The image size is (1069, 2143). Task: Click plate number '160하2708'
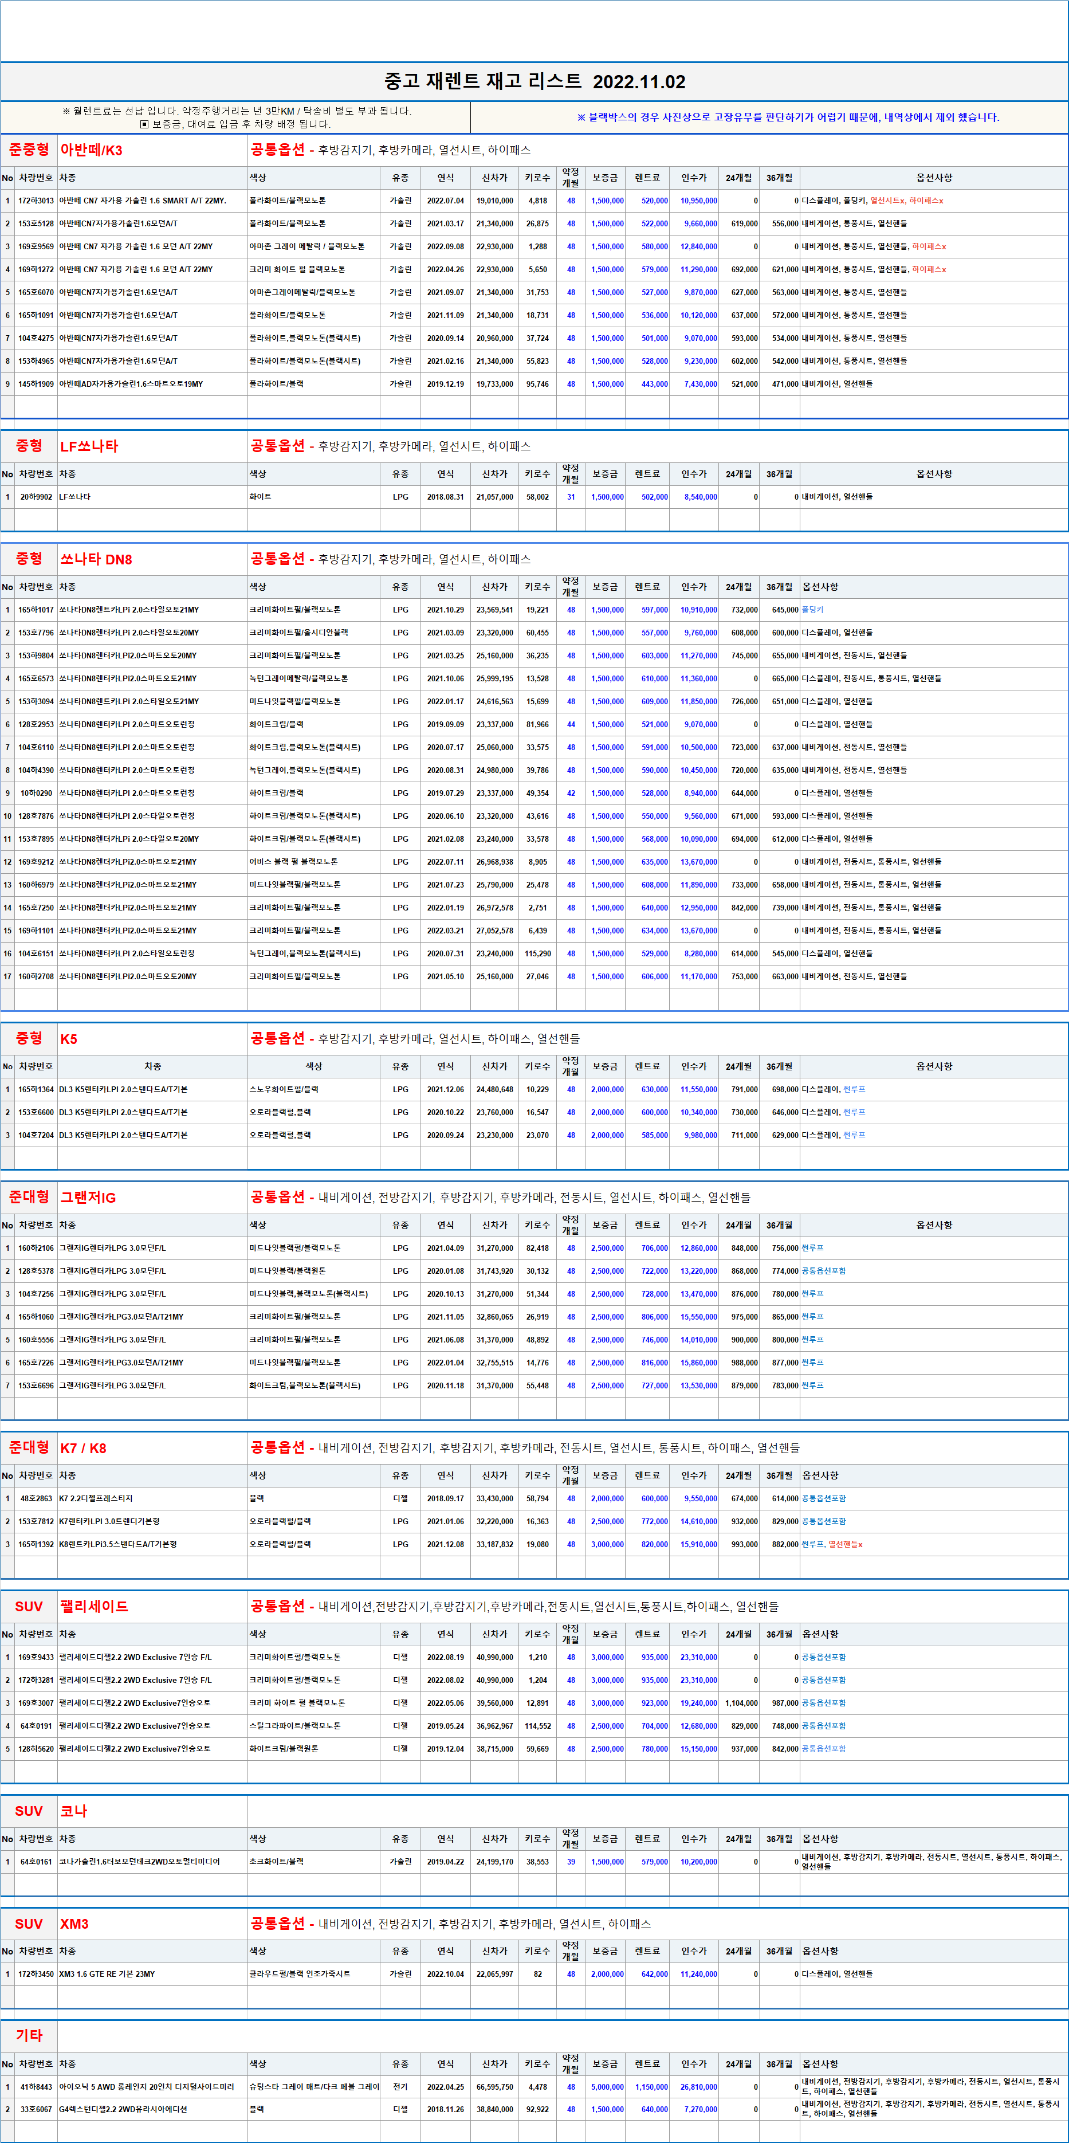pyautogui.click(x=36, y=976)
